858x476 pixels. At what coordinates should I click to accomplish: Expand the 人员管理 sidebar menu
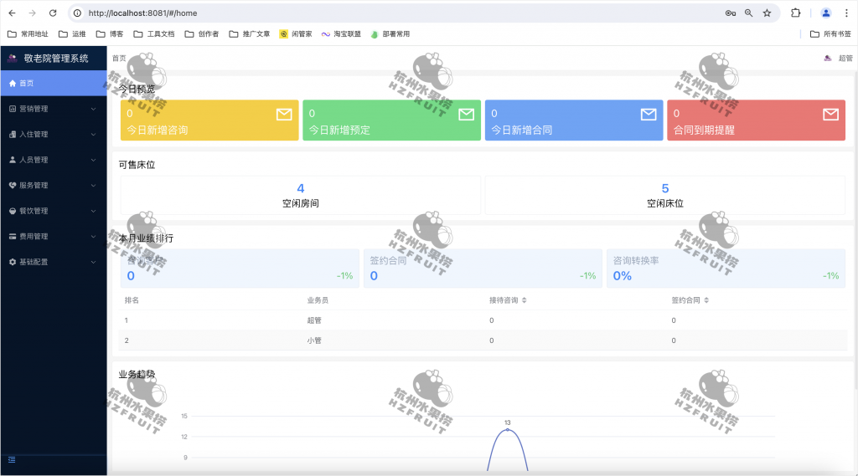click(54, 160)
